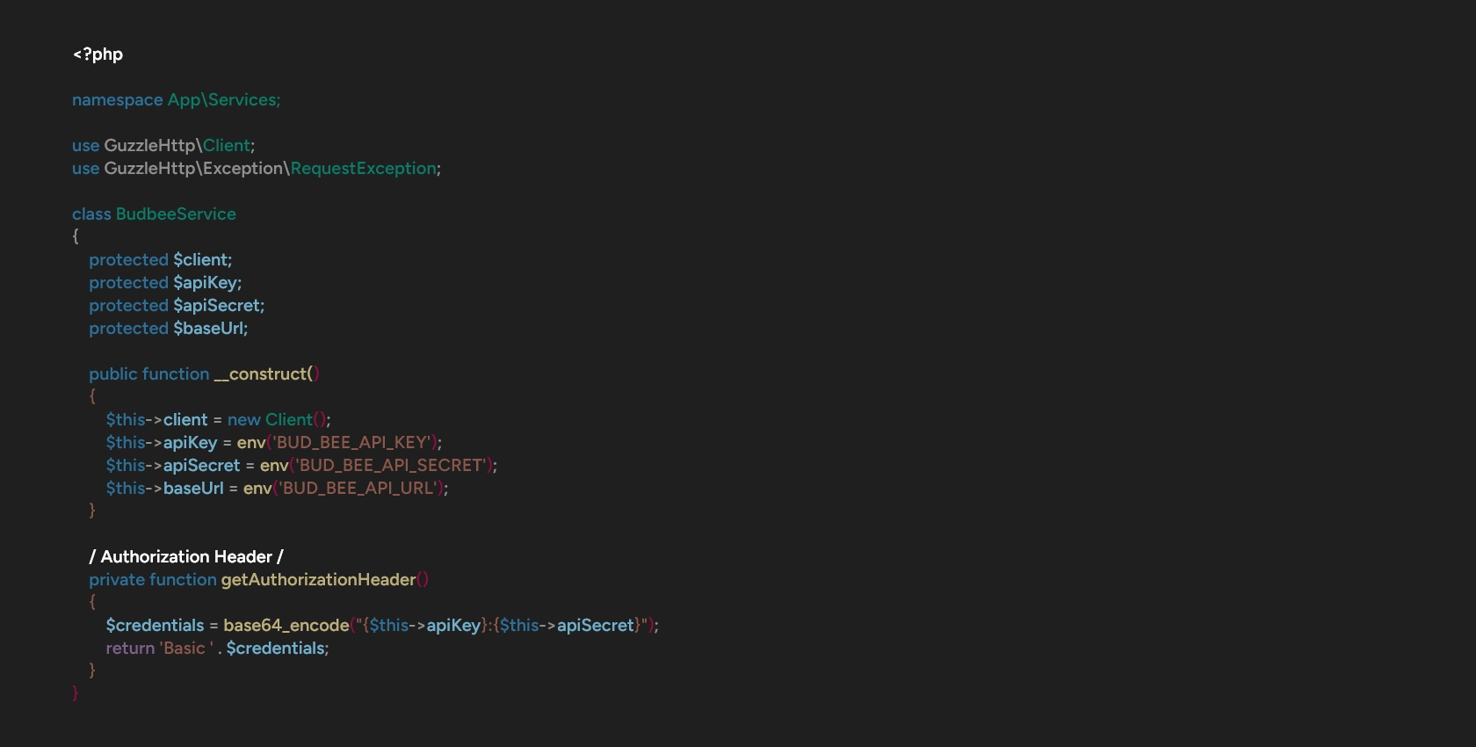Click the 'BUD_BEE_API_KEY' string

(x=352, y=443)
